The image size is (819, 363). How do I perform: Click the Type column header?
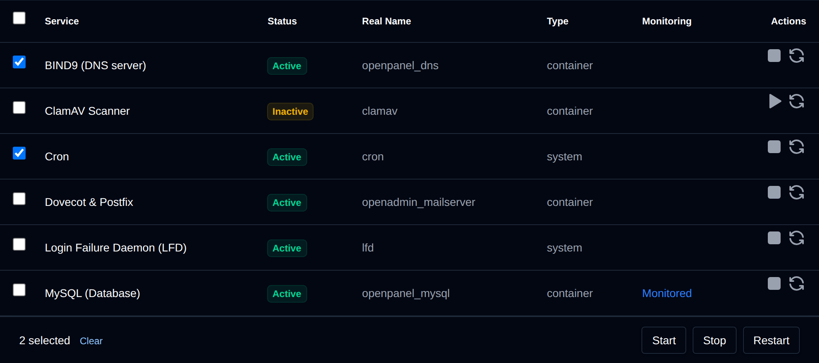pos(557,21)
